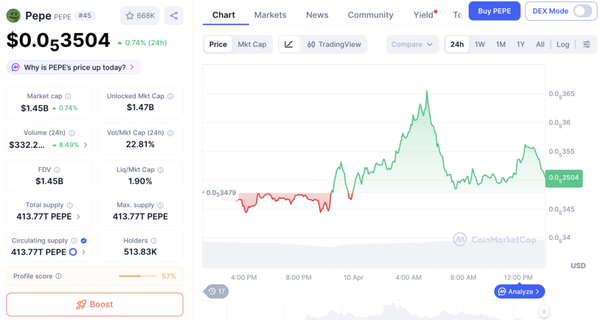The image size is (603, 320).
Task: Show Holders info icon
Action: tap(154, 241)
